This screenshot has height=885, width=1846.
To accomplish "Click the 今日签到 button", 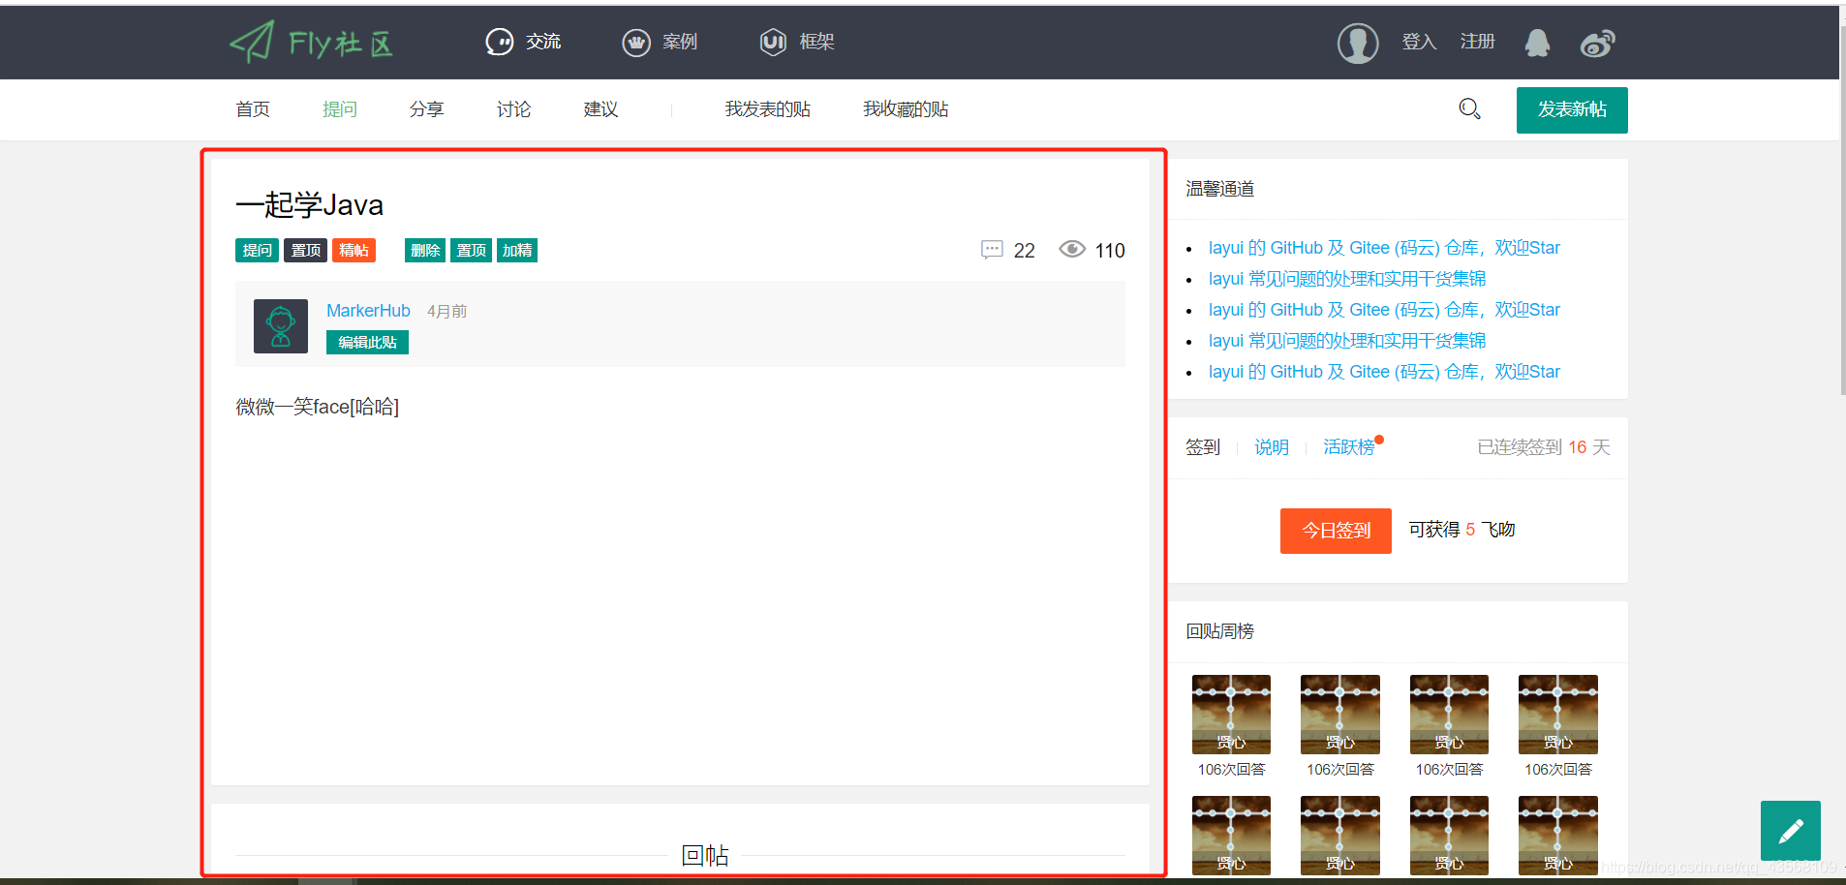I will tap(1336, 531).
